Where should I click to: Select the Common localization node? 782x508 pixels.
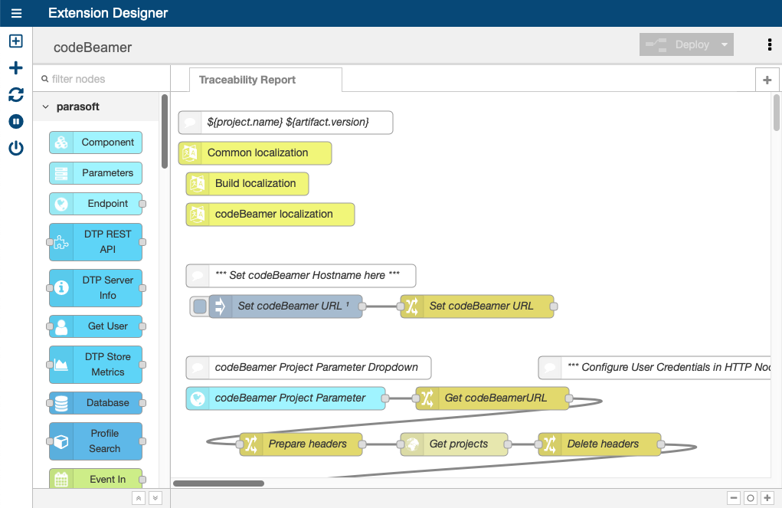(255, 153)
